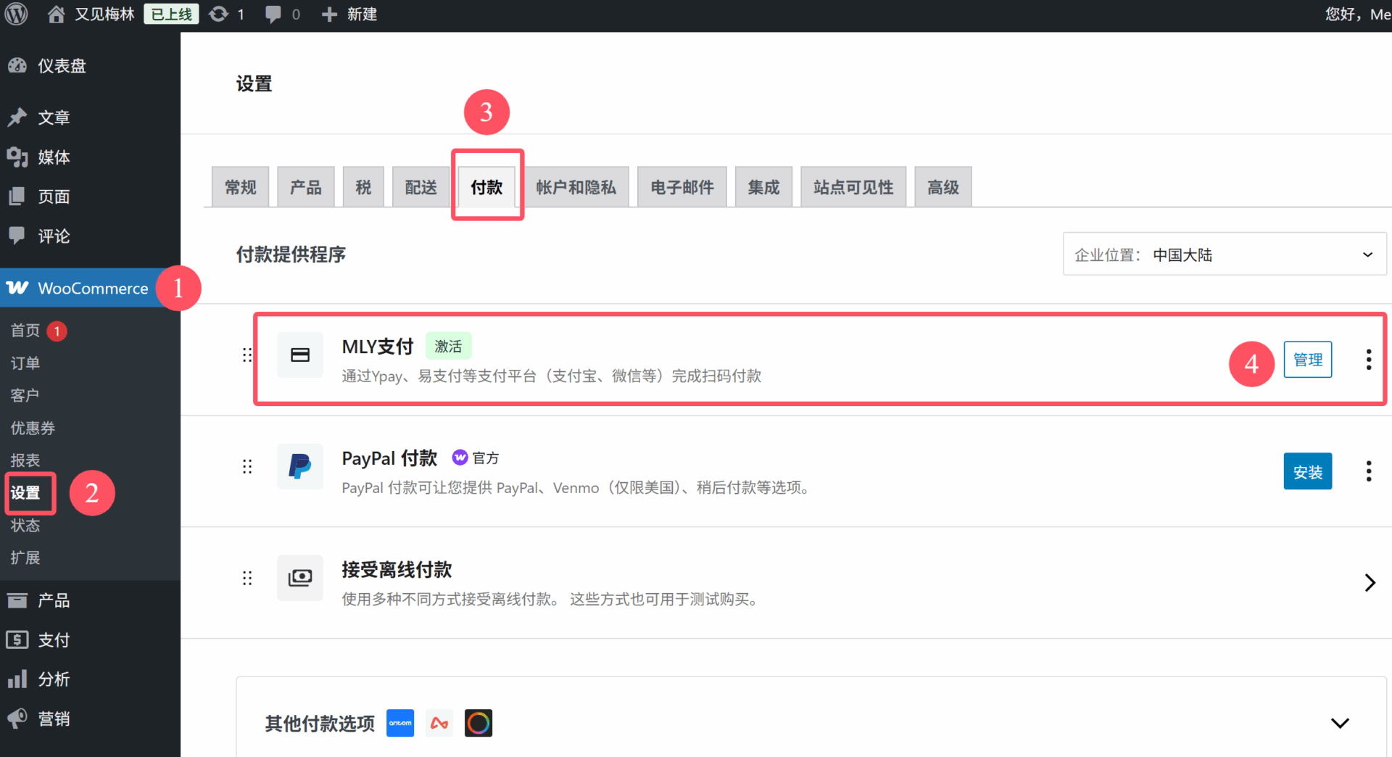Click the red Airwallex payment logo
This screenshot has height=757, width=1392.
(439, 723)
